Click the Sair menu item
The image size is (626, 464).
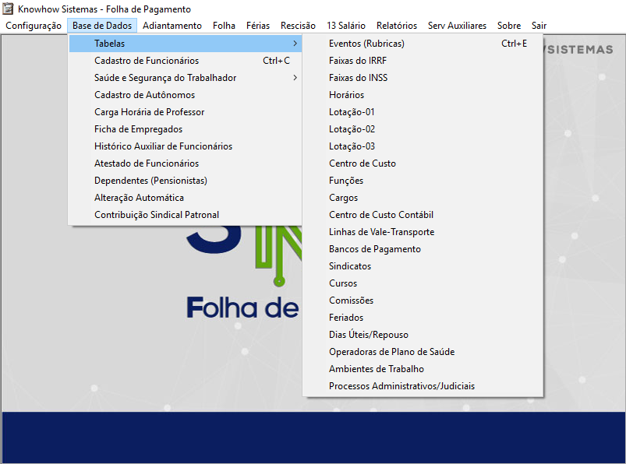[x=539, y=26]
